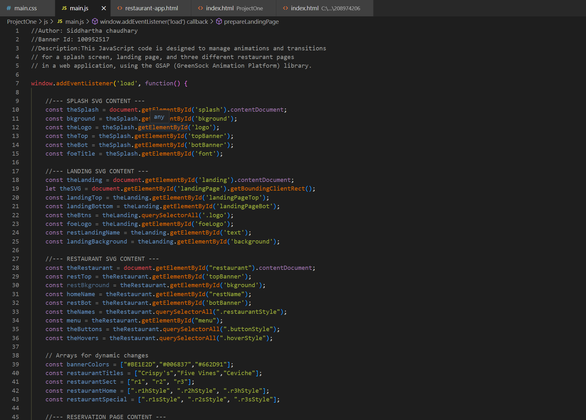The image size is (586, 420).
Task: Click the cube icon before prepareLandingPage breadcrumb
Action: 219,21
